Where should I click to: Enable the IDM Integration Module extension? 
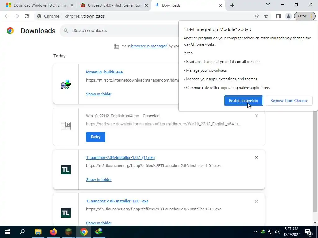pos(243,101)
